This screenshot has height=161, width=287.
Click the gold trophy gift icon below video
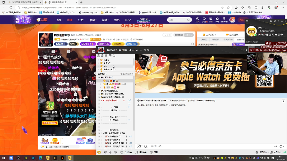click(55, 141)
